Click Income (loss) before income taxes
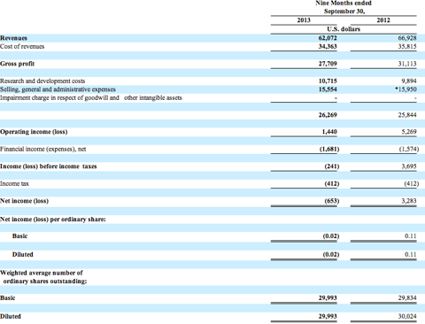The image size is (425, 324). 49,166
